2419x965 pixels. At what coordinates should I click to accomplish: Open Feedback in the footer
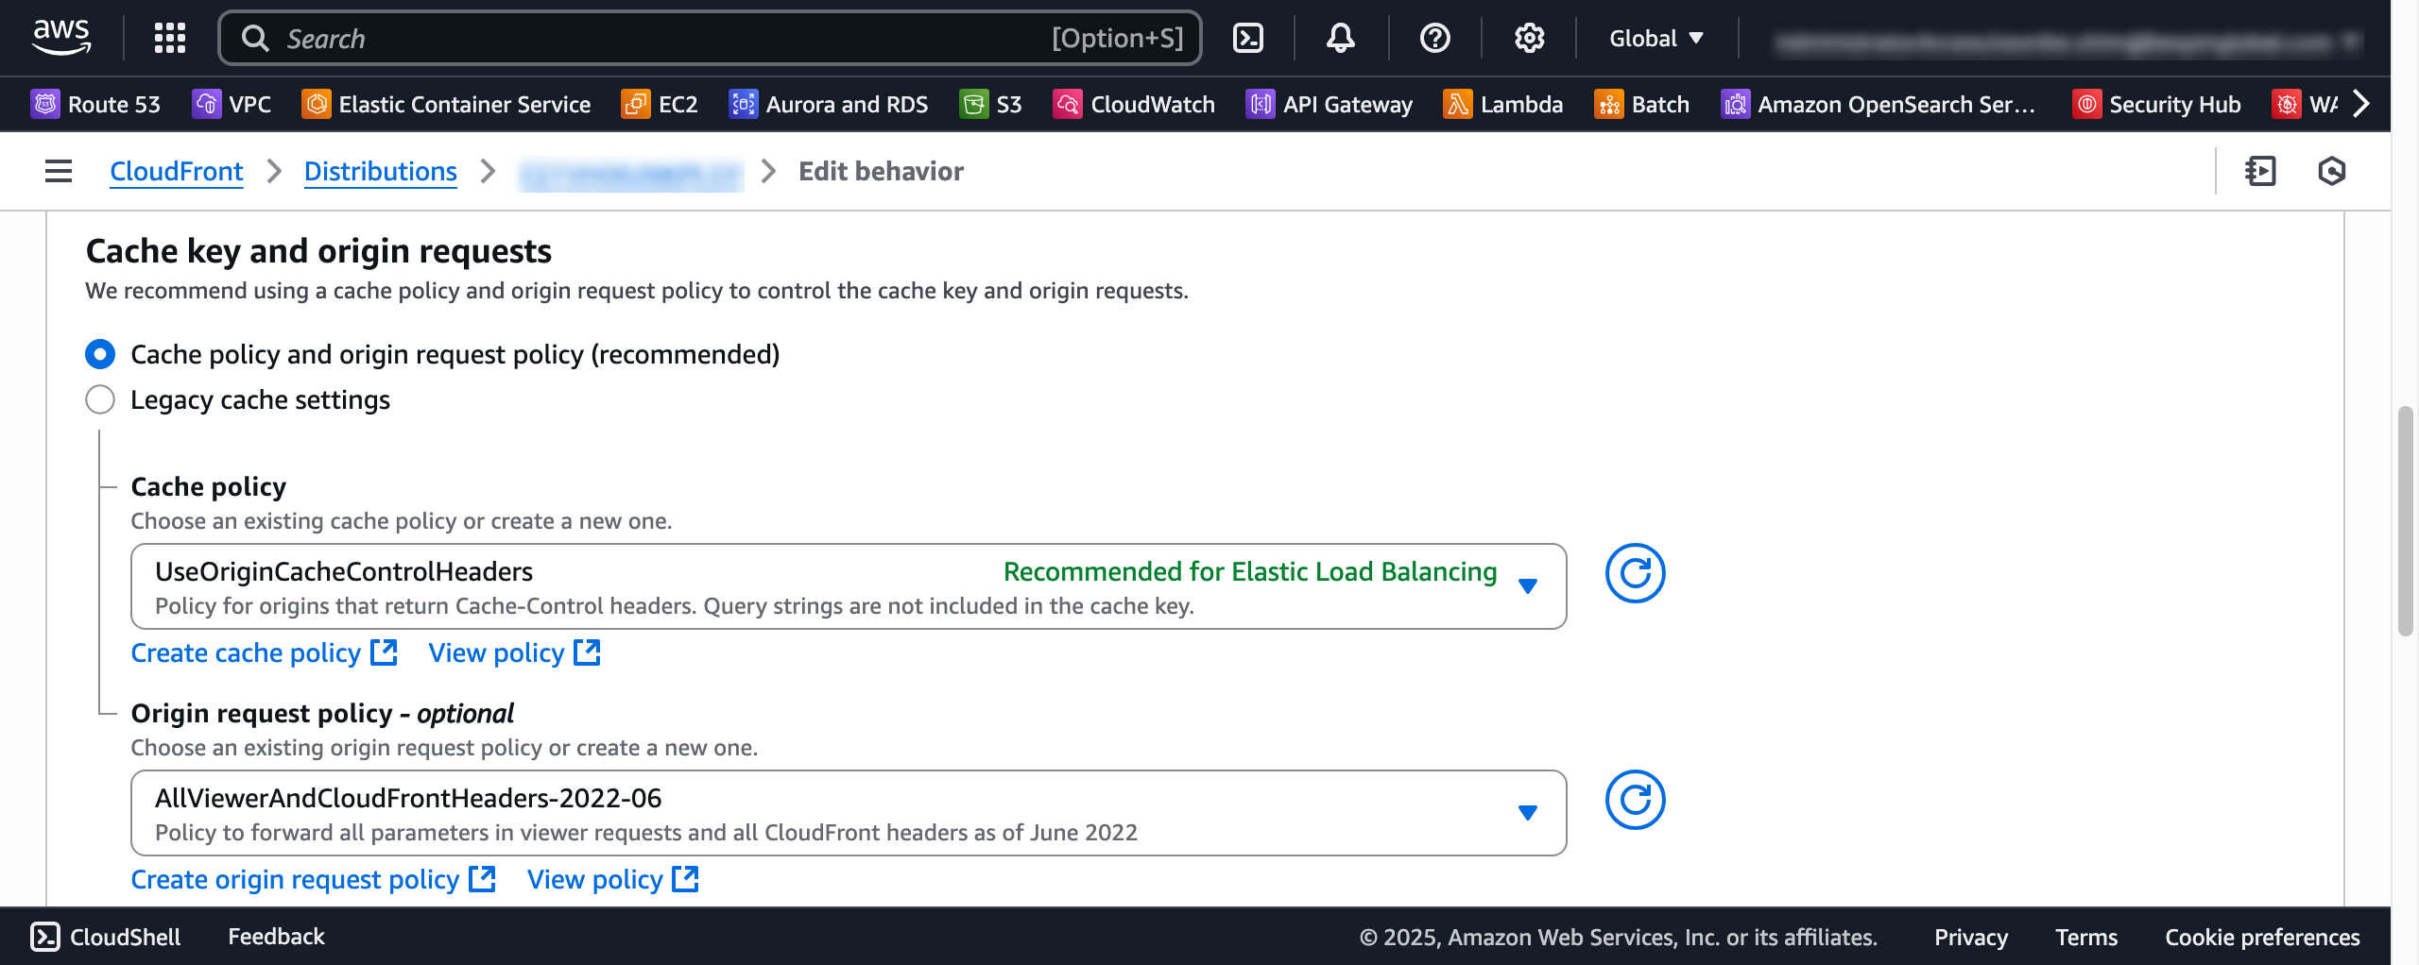(x=276, y=937)
